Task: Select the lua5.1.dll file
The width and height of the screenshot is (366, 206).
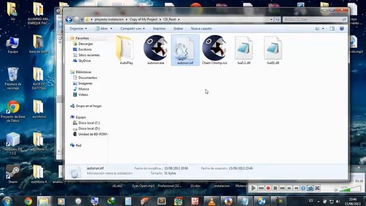Action: 244,50
